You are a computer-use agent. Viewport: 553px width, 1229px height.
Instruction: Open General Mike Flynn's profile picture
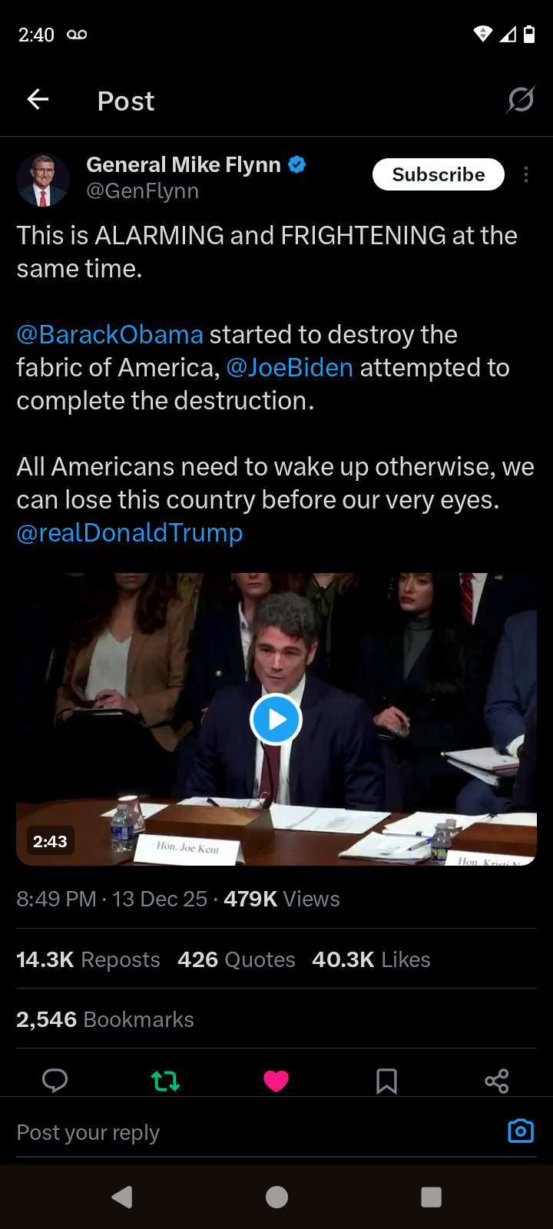(43, 180)
